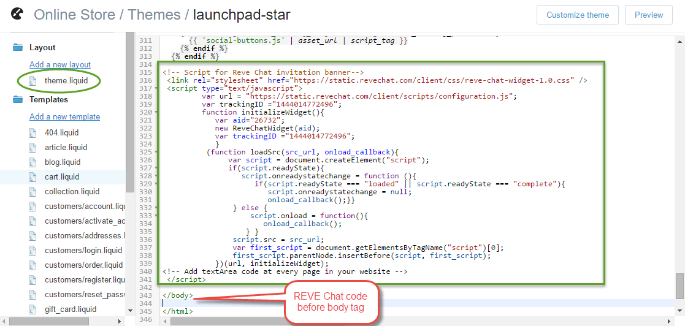The image size is (685, 326).
Task: Click the file icon beside customers/order.liquid
Action: click(x=33, y=265)
